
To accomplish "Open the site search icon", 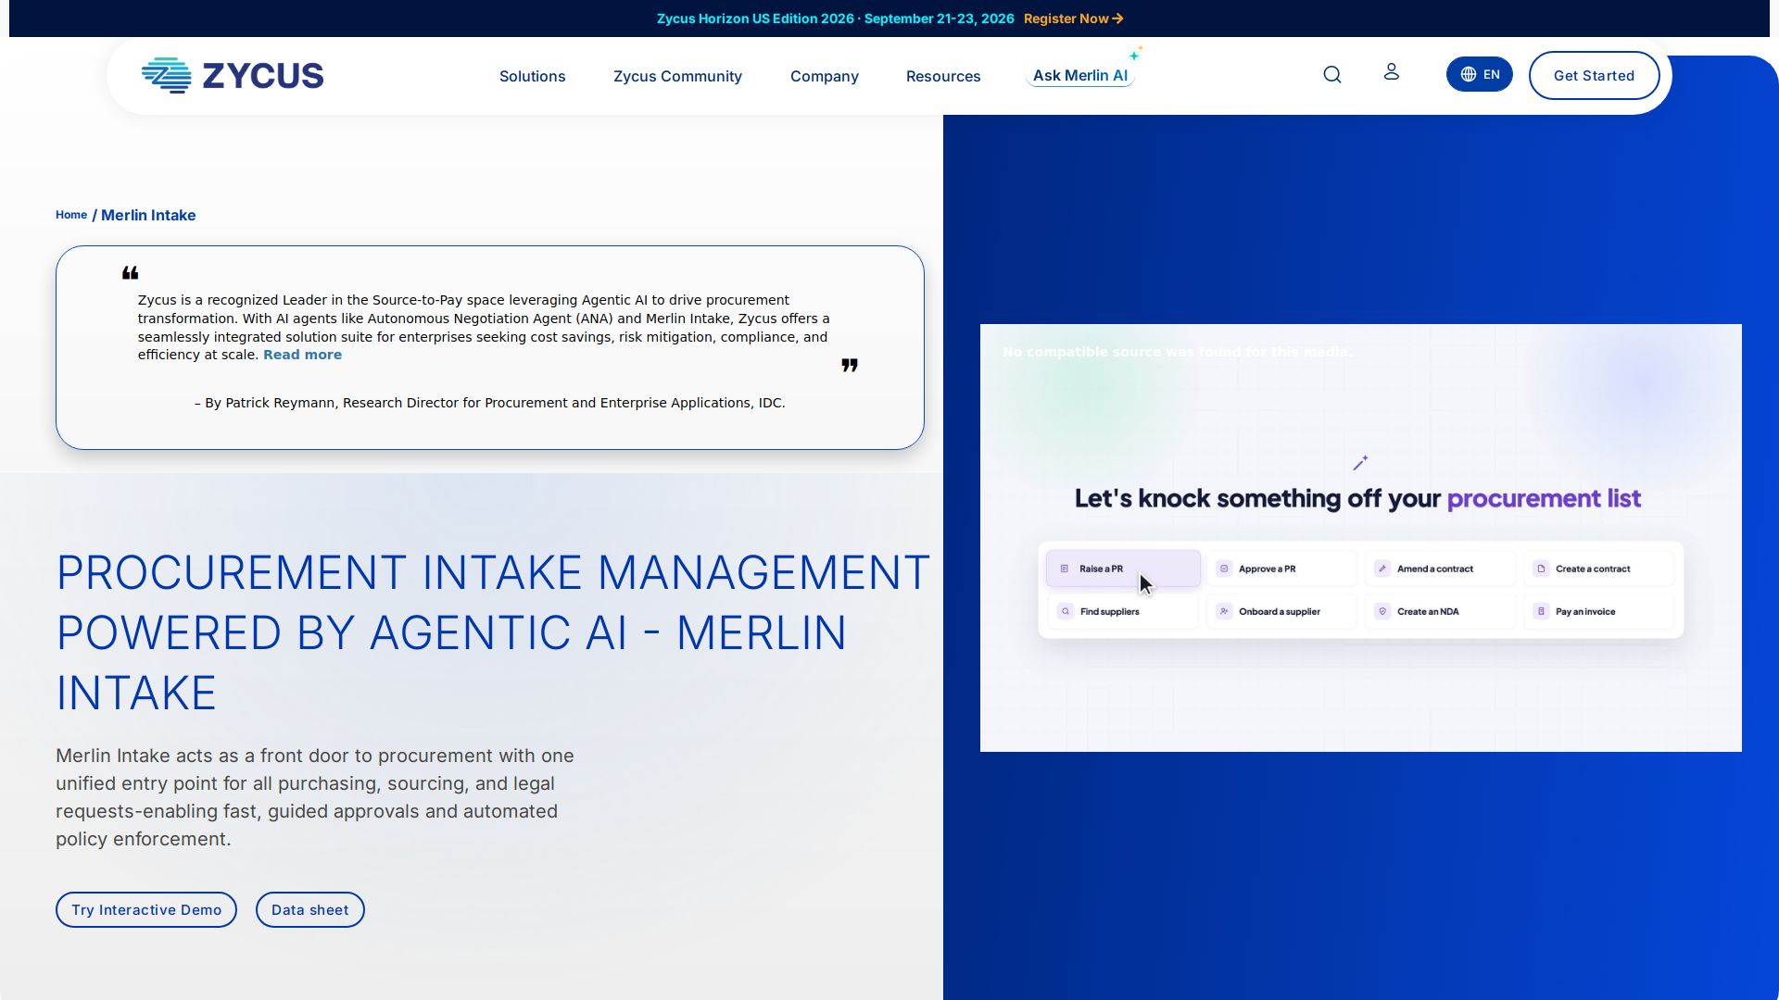I will click(1332, 75).
